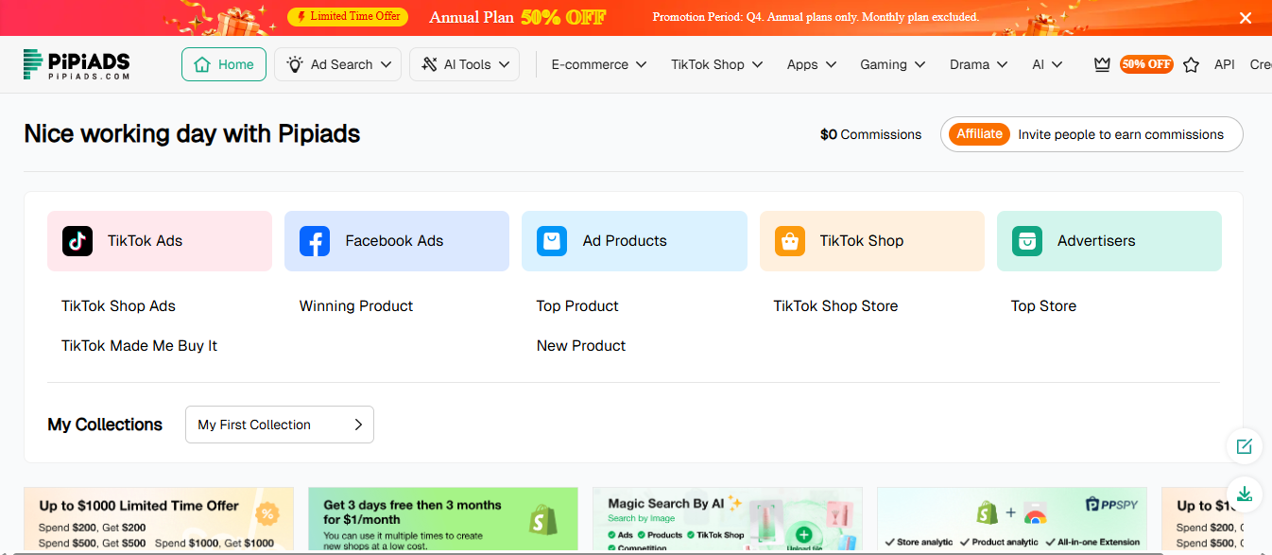This screenshot has height=555, width=1272.
Task: Click the crown upgrade icon in the navbar
Action: (x=1102, y=63)
